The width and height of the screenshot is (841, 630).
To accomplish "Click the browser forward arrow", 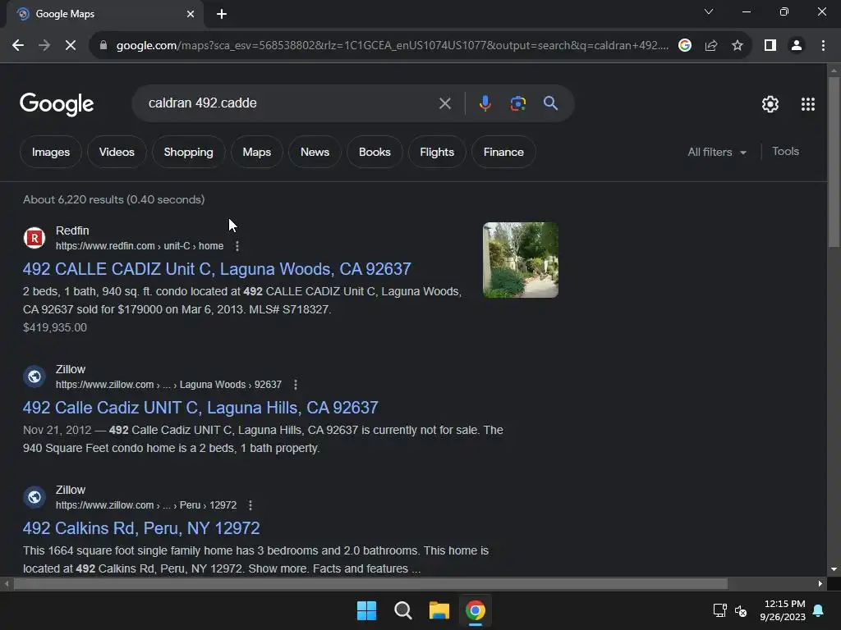I will click(x=44, y=46).
